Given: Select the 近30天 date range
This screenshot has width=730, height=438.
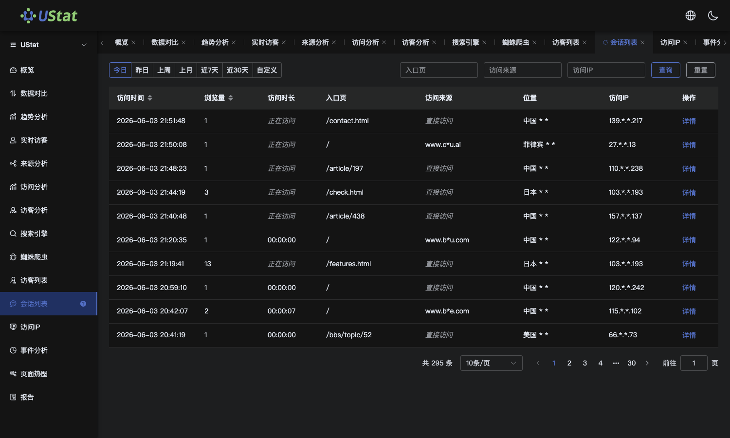Looking at the screenshot, I should click(x=237, y=70).
